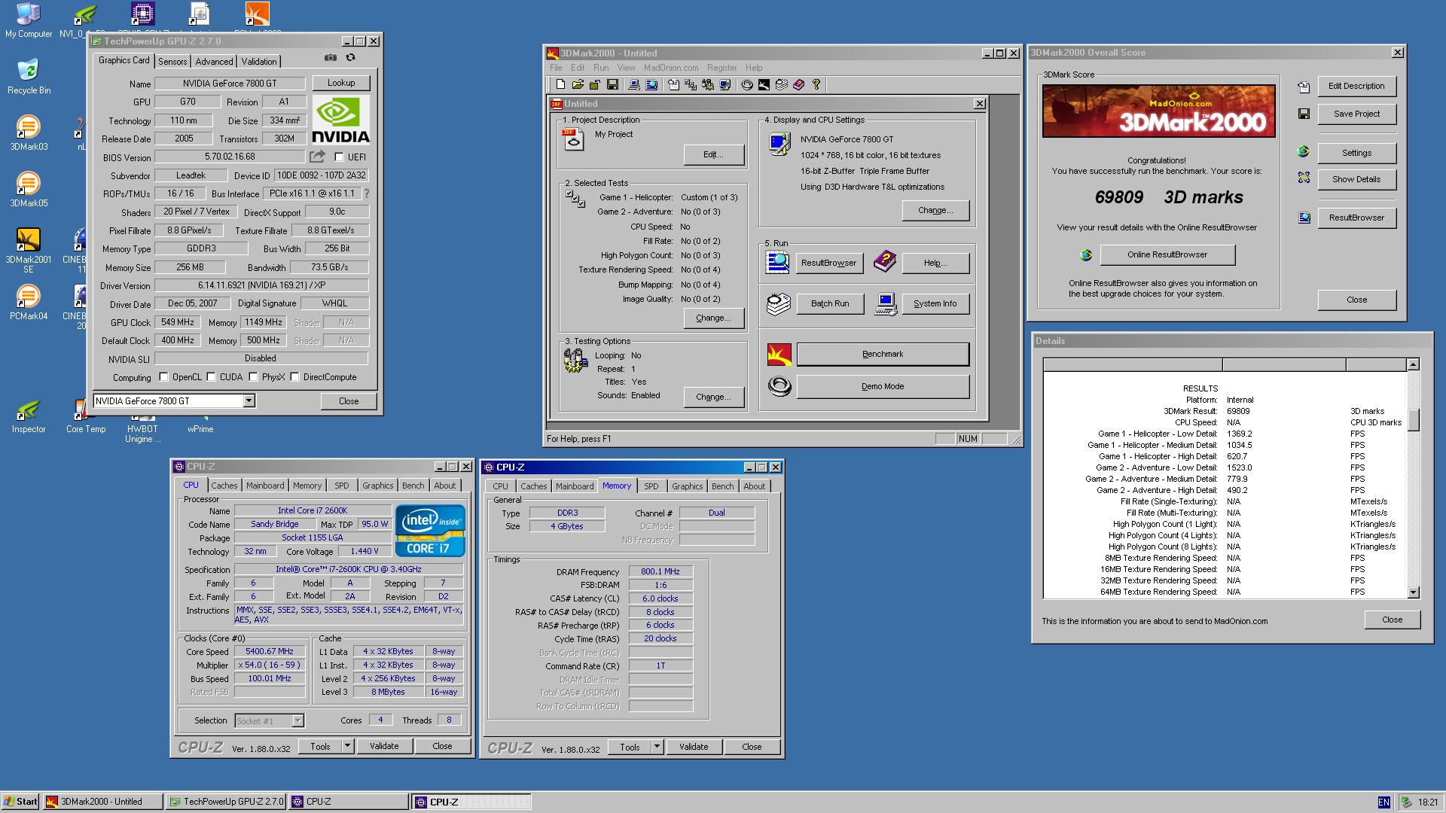The image size is (1446, 813).
Task: Click the Benchmark button
Action: click(x=883, y=354)
